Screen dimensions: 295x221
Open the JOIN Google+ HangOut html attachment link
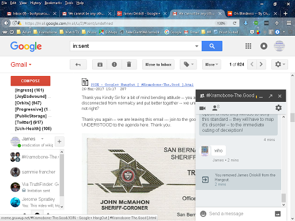click(142, 85)
